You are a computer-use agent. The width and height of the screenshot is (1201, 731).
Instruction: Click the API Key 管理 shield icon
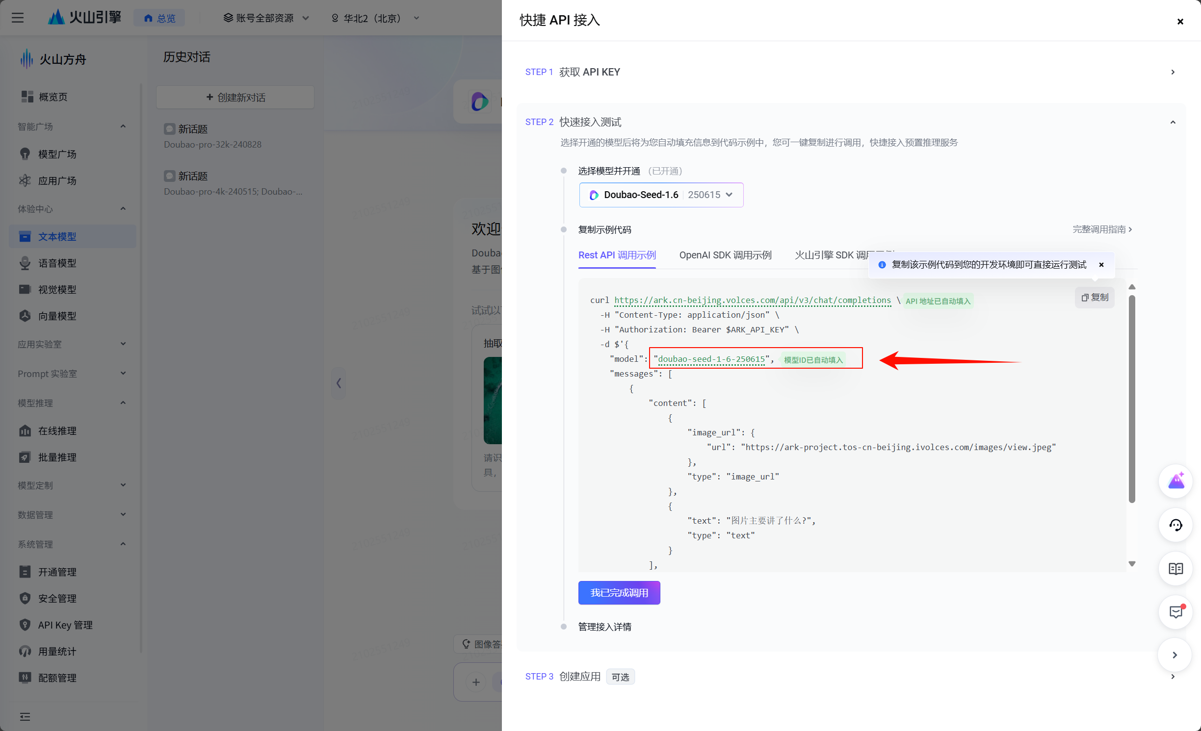25,625
